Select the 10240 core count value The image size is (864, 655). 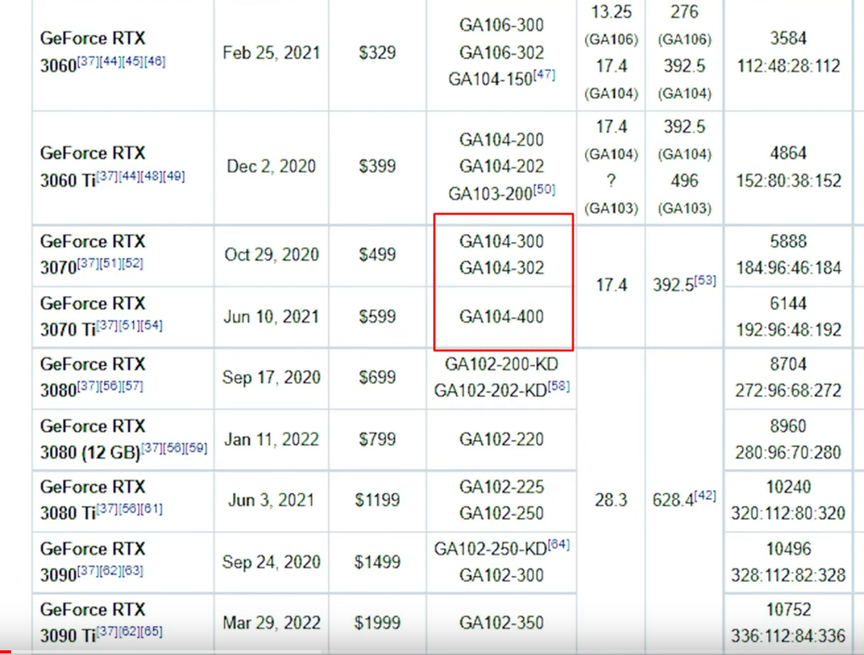coord(789,487)
